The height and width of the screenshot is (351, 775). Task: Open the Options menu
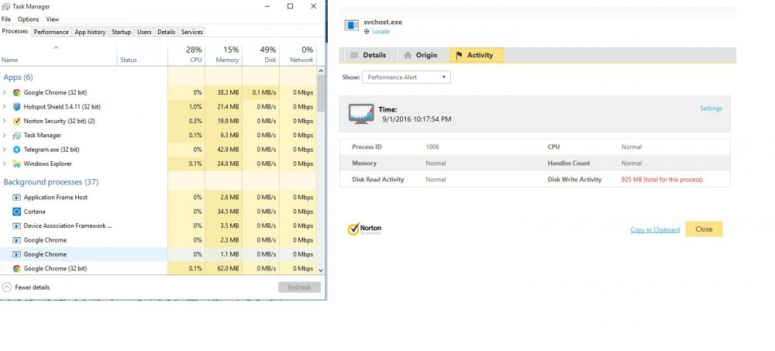pyautogui.click(x=28, y=19)
